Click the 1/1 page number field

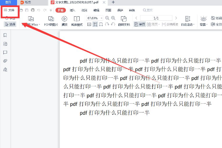click(156, 18)
